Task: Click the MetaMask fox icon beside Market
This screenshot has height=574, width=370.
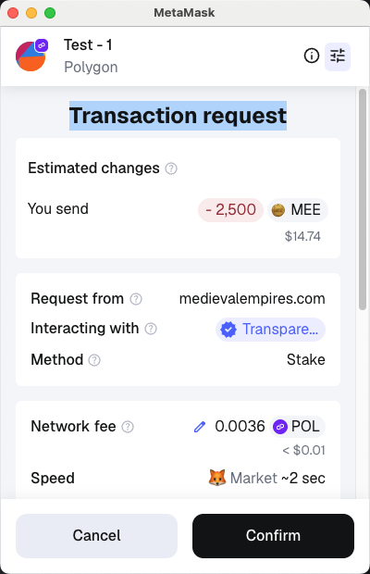Action: [x=217, y=478]
